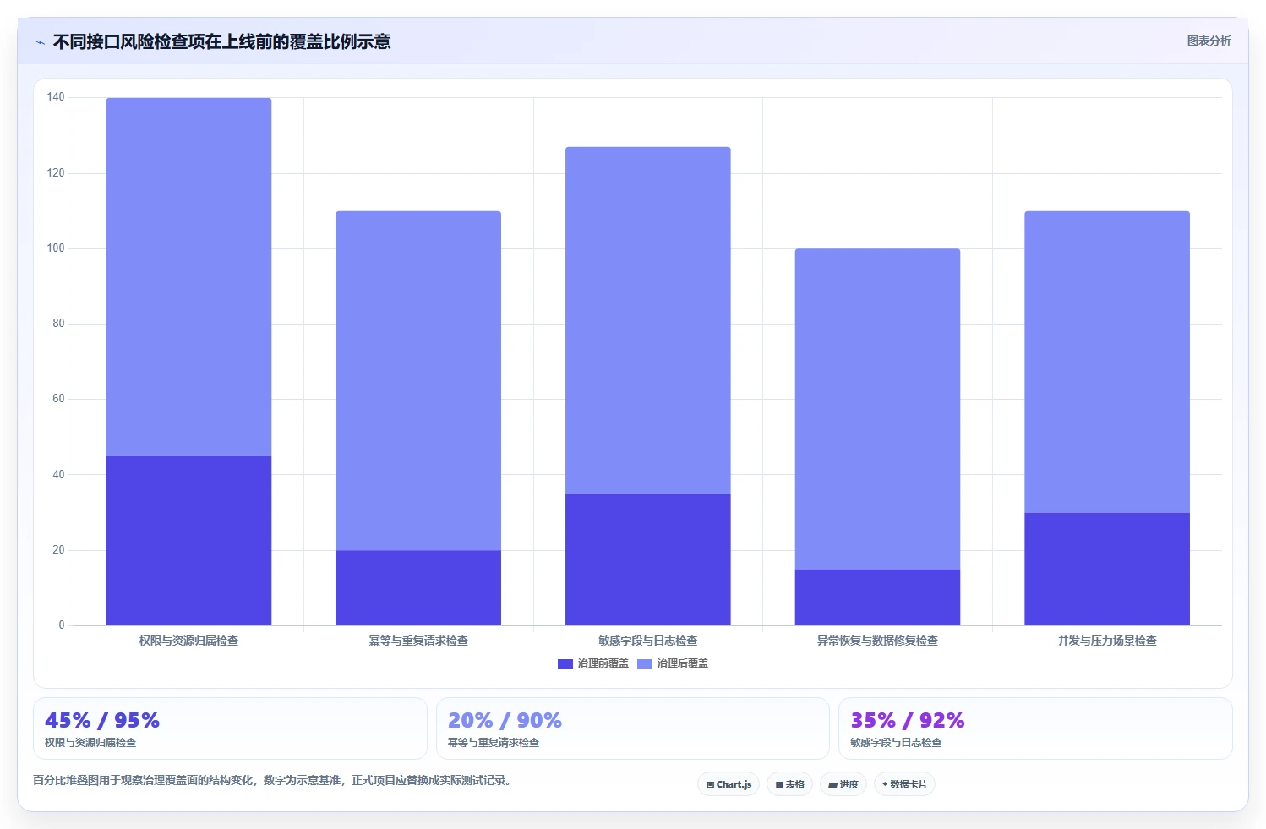Open the 20% / 90% stat card
1266x829 pixels.
coord(633,728)
